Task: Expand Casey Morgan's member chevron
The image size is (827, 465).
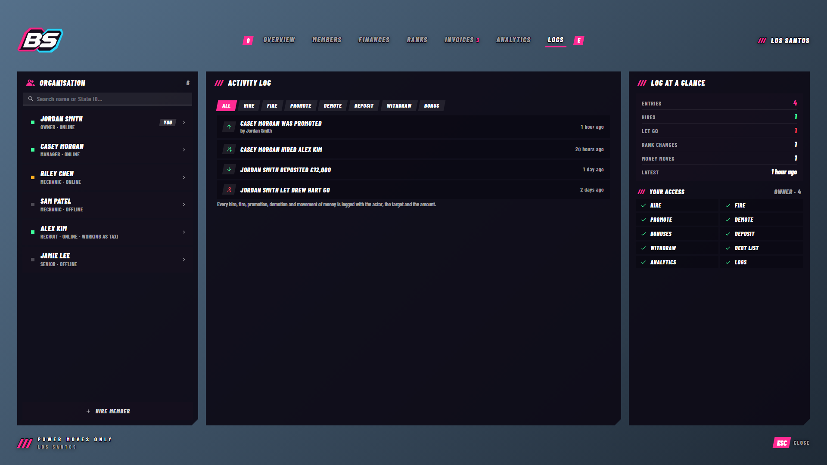Action: tap(184, 150)
